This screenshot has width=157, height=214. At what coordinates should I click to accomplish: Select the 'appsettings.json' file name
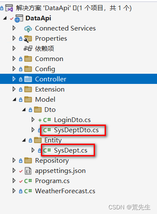[x=60, y=171]
